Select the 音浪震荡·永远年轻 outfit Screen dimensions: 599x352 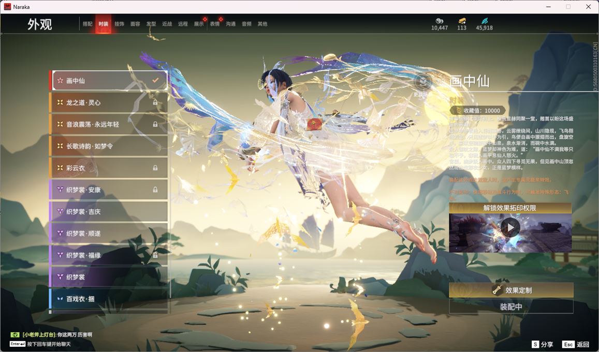click(x=109, y=124)
